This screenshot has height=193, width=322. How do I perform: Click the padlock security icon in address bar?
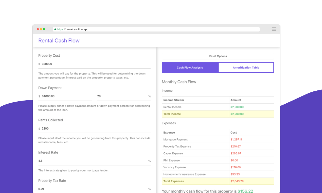point(55,29)
